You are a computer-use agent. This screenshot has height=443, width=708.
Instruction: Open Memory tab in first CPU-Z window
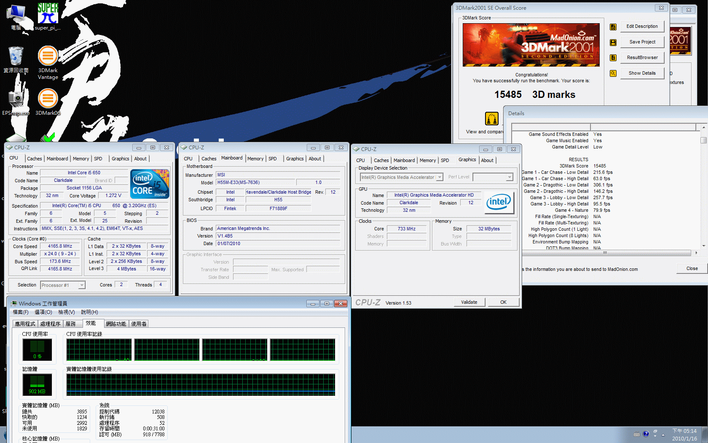[81, 159]
